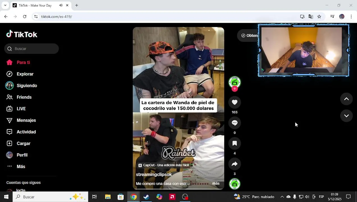Image resolution: width=357 pixels, height=202 pixels.
Task: Open Microsoft Store from taskbar
Action: click(121, 197)
